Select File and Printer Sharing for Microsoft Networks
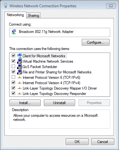The width and height of the screenshot is (119, 150). pos(57,72)
